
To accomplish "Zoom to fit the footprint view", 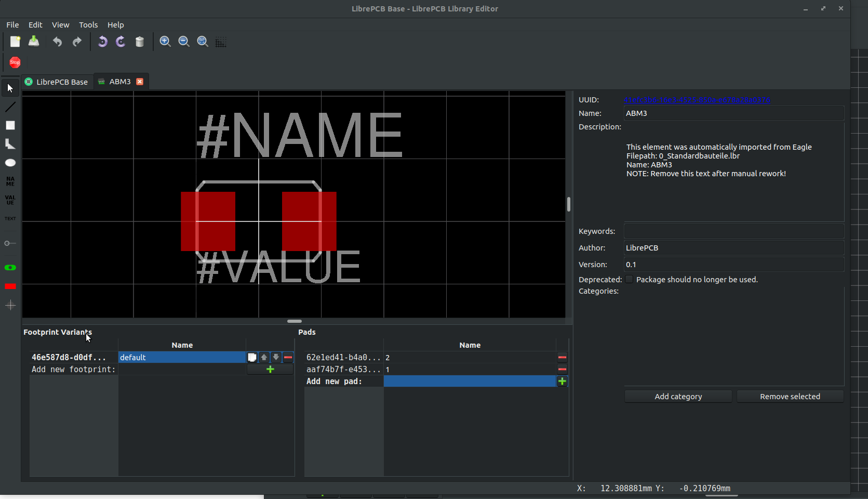I will coord(202,41).
